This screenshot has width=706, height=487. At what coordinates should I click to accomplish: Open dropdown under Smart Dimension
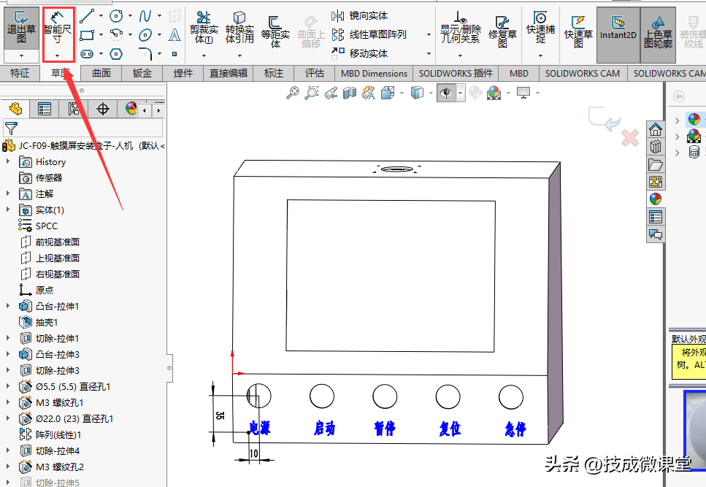tap(57, 55)
